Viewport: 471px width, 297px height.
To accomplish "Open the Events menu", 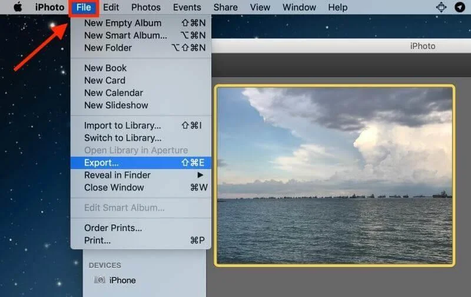I will point(187,8).
